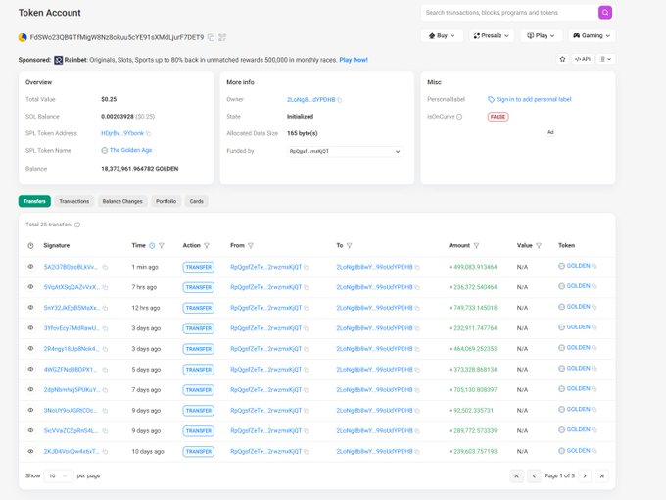Switch to the Balance Changes tab
Screen dimensions: 666x500
tap(122, 201)
